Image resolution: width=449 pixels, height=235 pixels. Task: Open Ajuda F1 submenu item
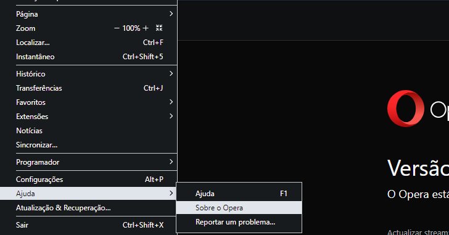(x=239, y=194)
